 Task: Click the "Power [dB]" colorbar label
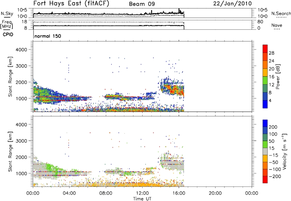click(x=278, y=77)
